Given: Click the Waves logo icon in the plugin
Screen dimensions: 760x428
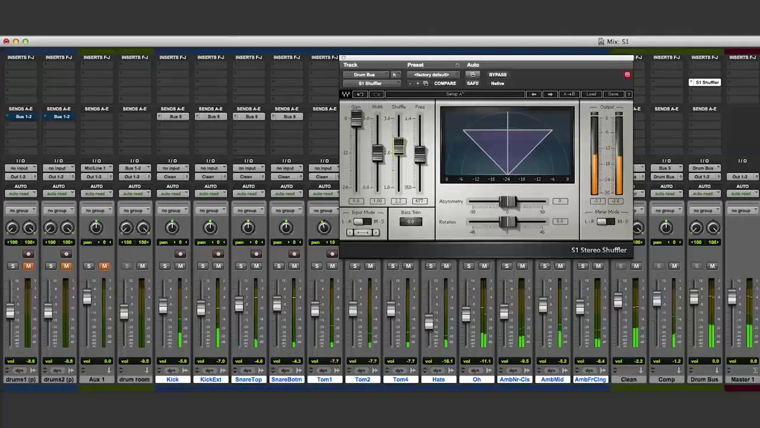Looking at the screenshot, I should 346,95.
